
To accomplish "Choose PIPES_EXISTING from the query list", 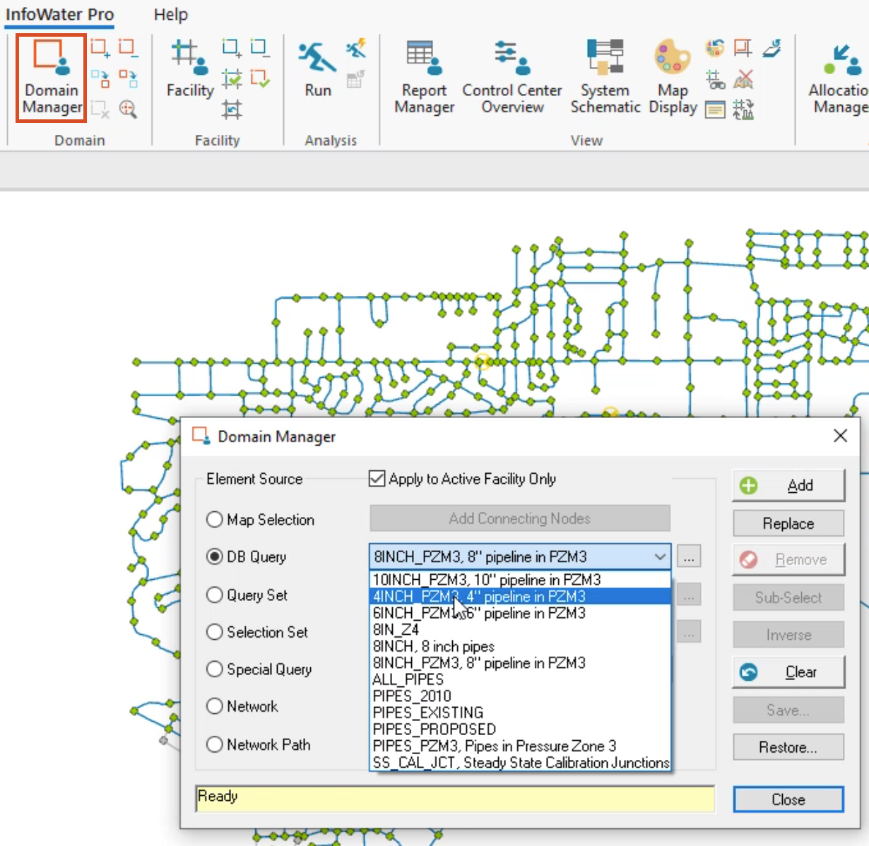I will tap(520, 713).
